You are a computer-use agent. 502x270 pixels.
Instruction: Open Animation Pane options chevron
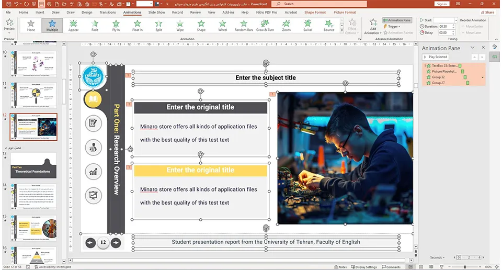pyautogui.click(x=472, y=48)
